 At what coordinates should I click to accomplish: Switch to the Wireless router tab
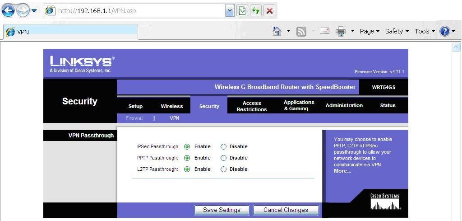pyautogui.click(x=172, y=106)
